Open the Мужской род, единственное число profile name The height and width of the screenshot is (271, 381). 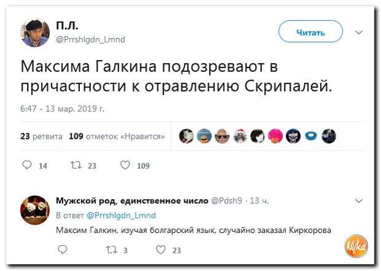click(132, 201)
